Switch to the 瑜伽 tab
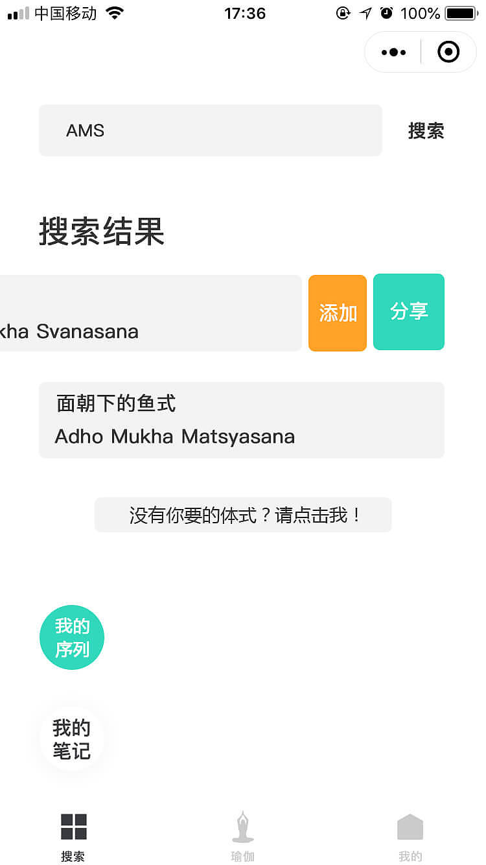Image resolution: width=486 pixels, height=865 pixels. click(242, 836)
